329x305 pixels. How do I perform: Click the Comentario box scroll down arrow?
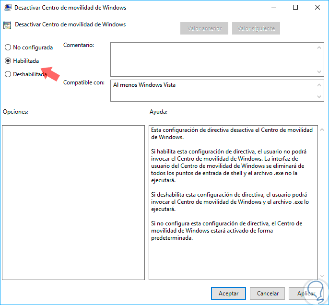[319, 72]
